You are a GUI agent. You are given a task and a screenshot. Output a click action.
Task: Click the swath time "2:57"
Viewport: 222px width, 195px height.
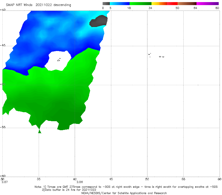[x=5, y=182]
